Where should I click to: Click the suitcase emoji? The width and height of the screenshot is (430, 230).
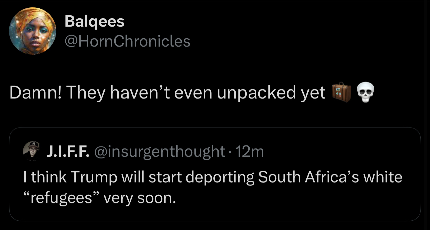(x=342, y=93)
